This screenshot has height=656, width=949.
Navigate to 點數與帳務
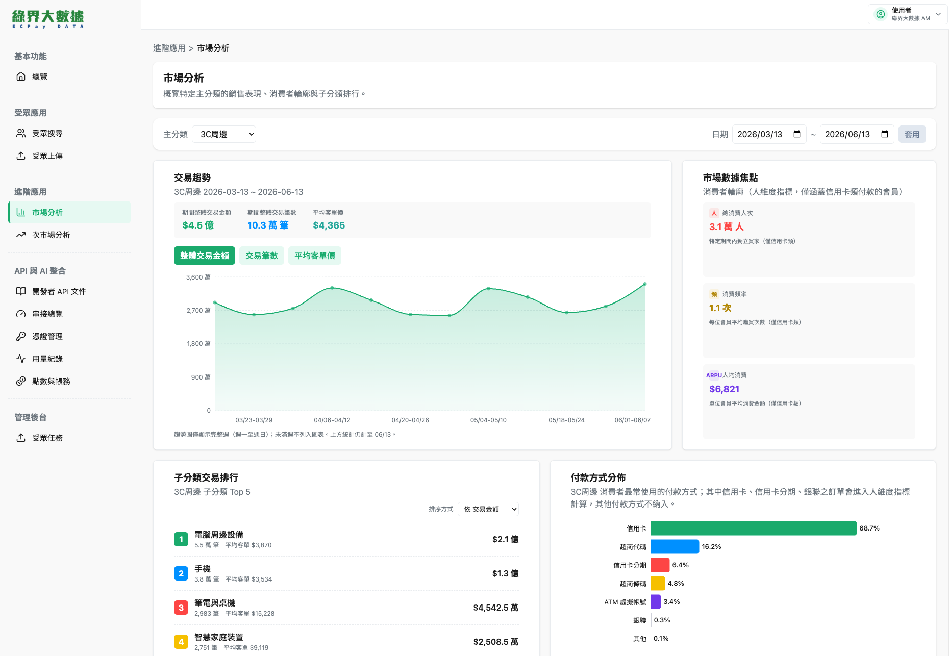pyautogui.click(x=69, y=381)
